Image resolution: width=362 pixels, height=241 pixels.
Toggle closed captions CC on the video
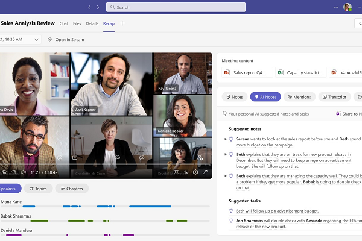pos(176,172)
